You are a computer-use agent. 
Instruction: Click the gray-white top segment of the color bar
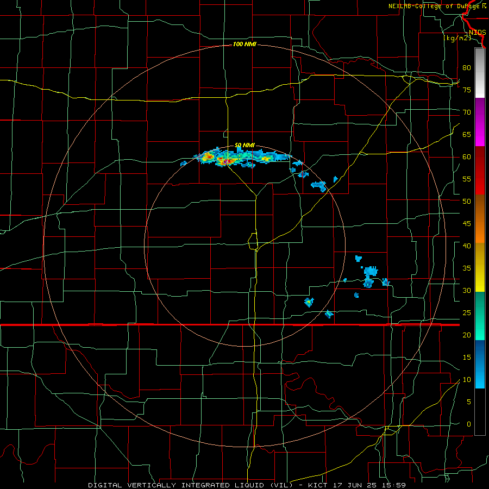[x=480, y=73]
